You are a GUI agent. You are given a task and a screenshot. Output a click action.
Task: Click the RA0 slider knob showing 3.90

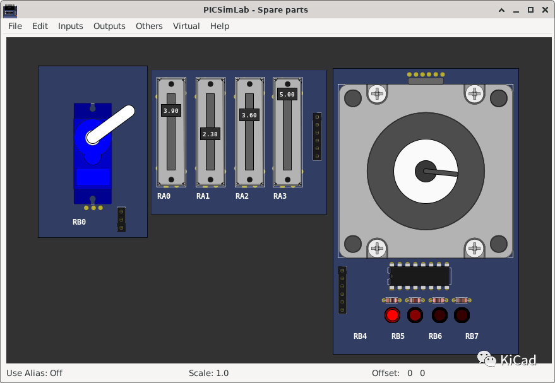point(170,110)
